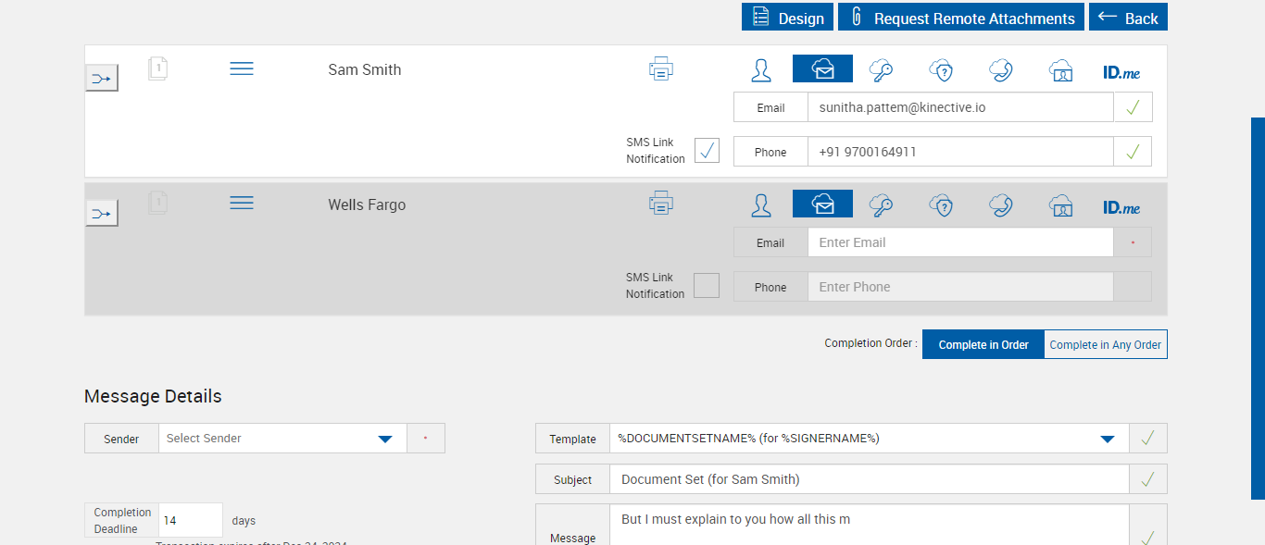Viewport: 1265px width, 545px height.
Task: Click the arrow icon beside Wells Fargo's row
Action: (102, 214)
